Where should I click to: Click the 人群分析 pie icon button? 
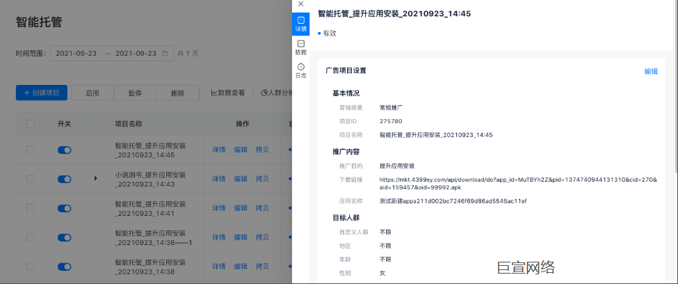tap(277, 93)
